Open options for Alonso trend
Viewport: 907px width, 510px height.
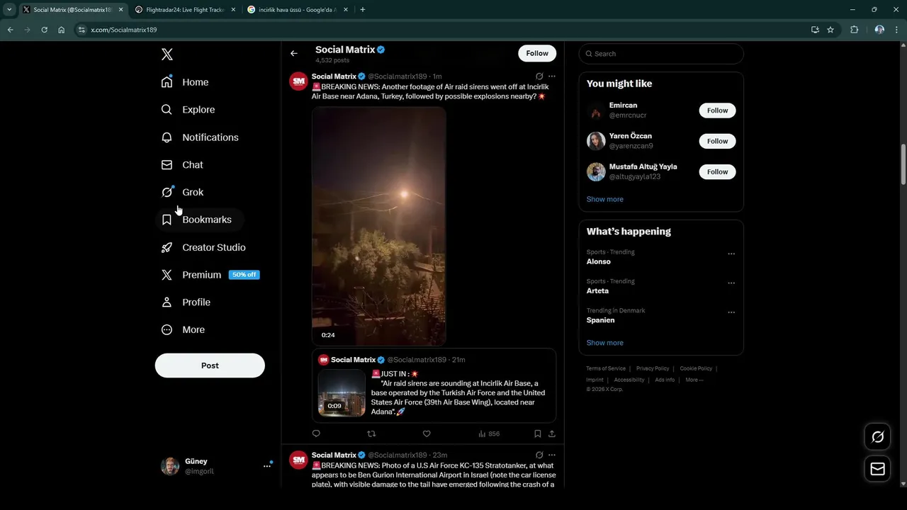click(x=731, y=254)
